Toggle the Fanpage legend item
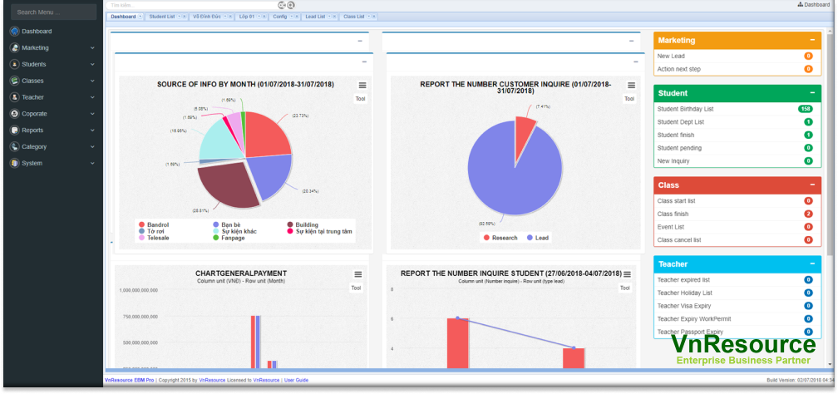 (x=234, y=238)
